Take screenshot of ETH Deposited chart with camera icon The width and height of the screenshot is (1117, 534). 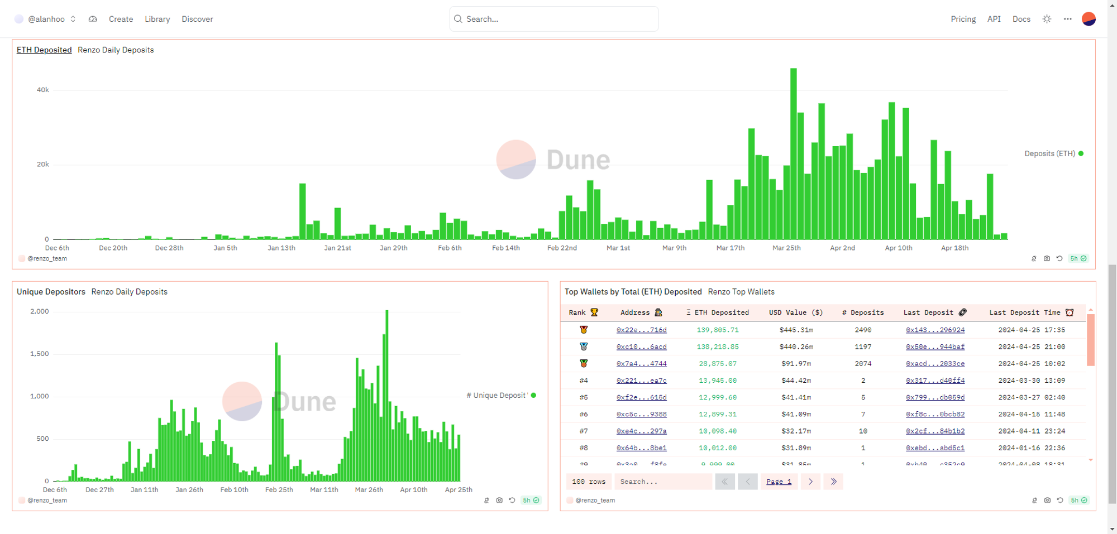1047,258
